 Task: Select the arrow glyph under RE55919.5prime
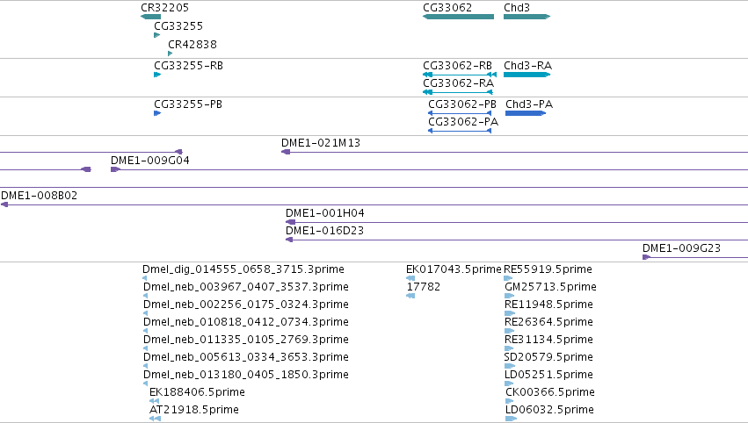click(x=509, y=278)
